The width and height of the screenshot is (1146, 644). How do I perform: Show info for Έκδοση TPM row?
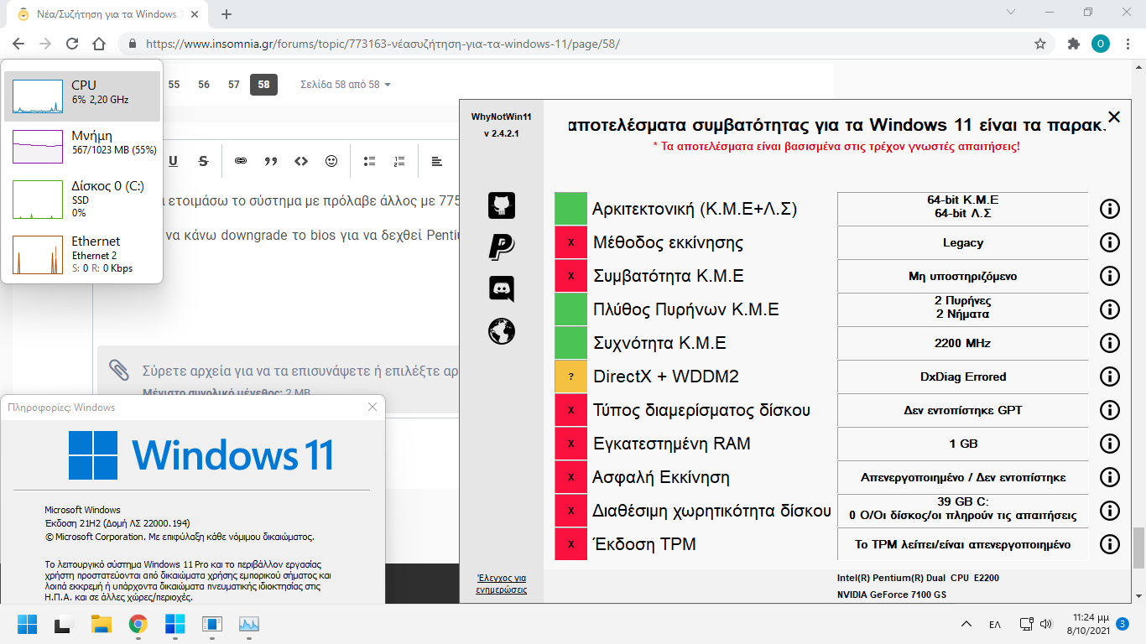point(1109,544)
